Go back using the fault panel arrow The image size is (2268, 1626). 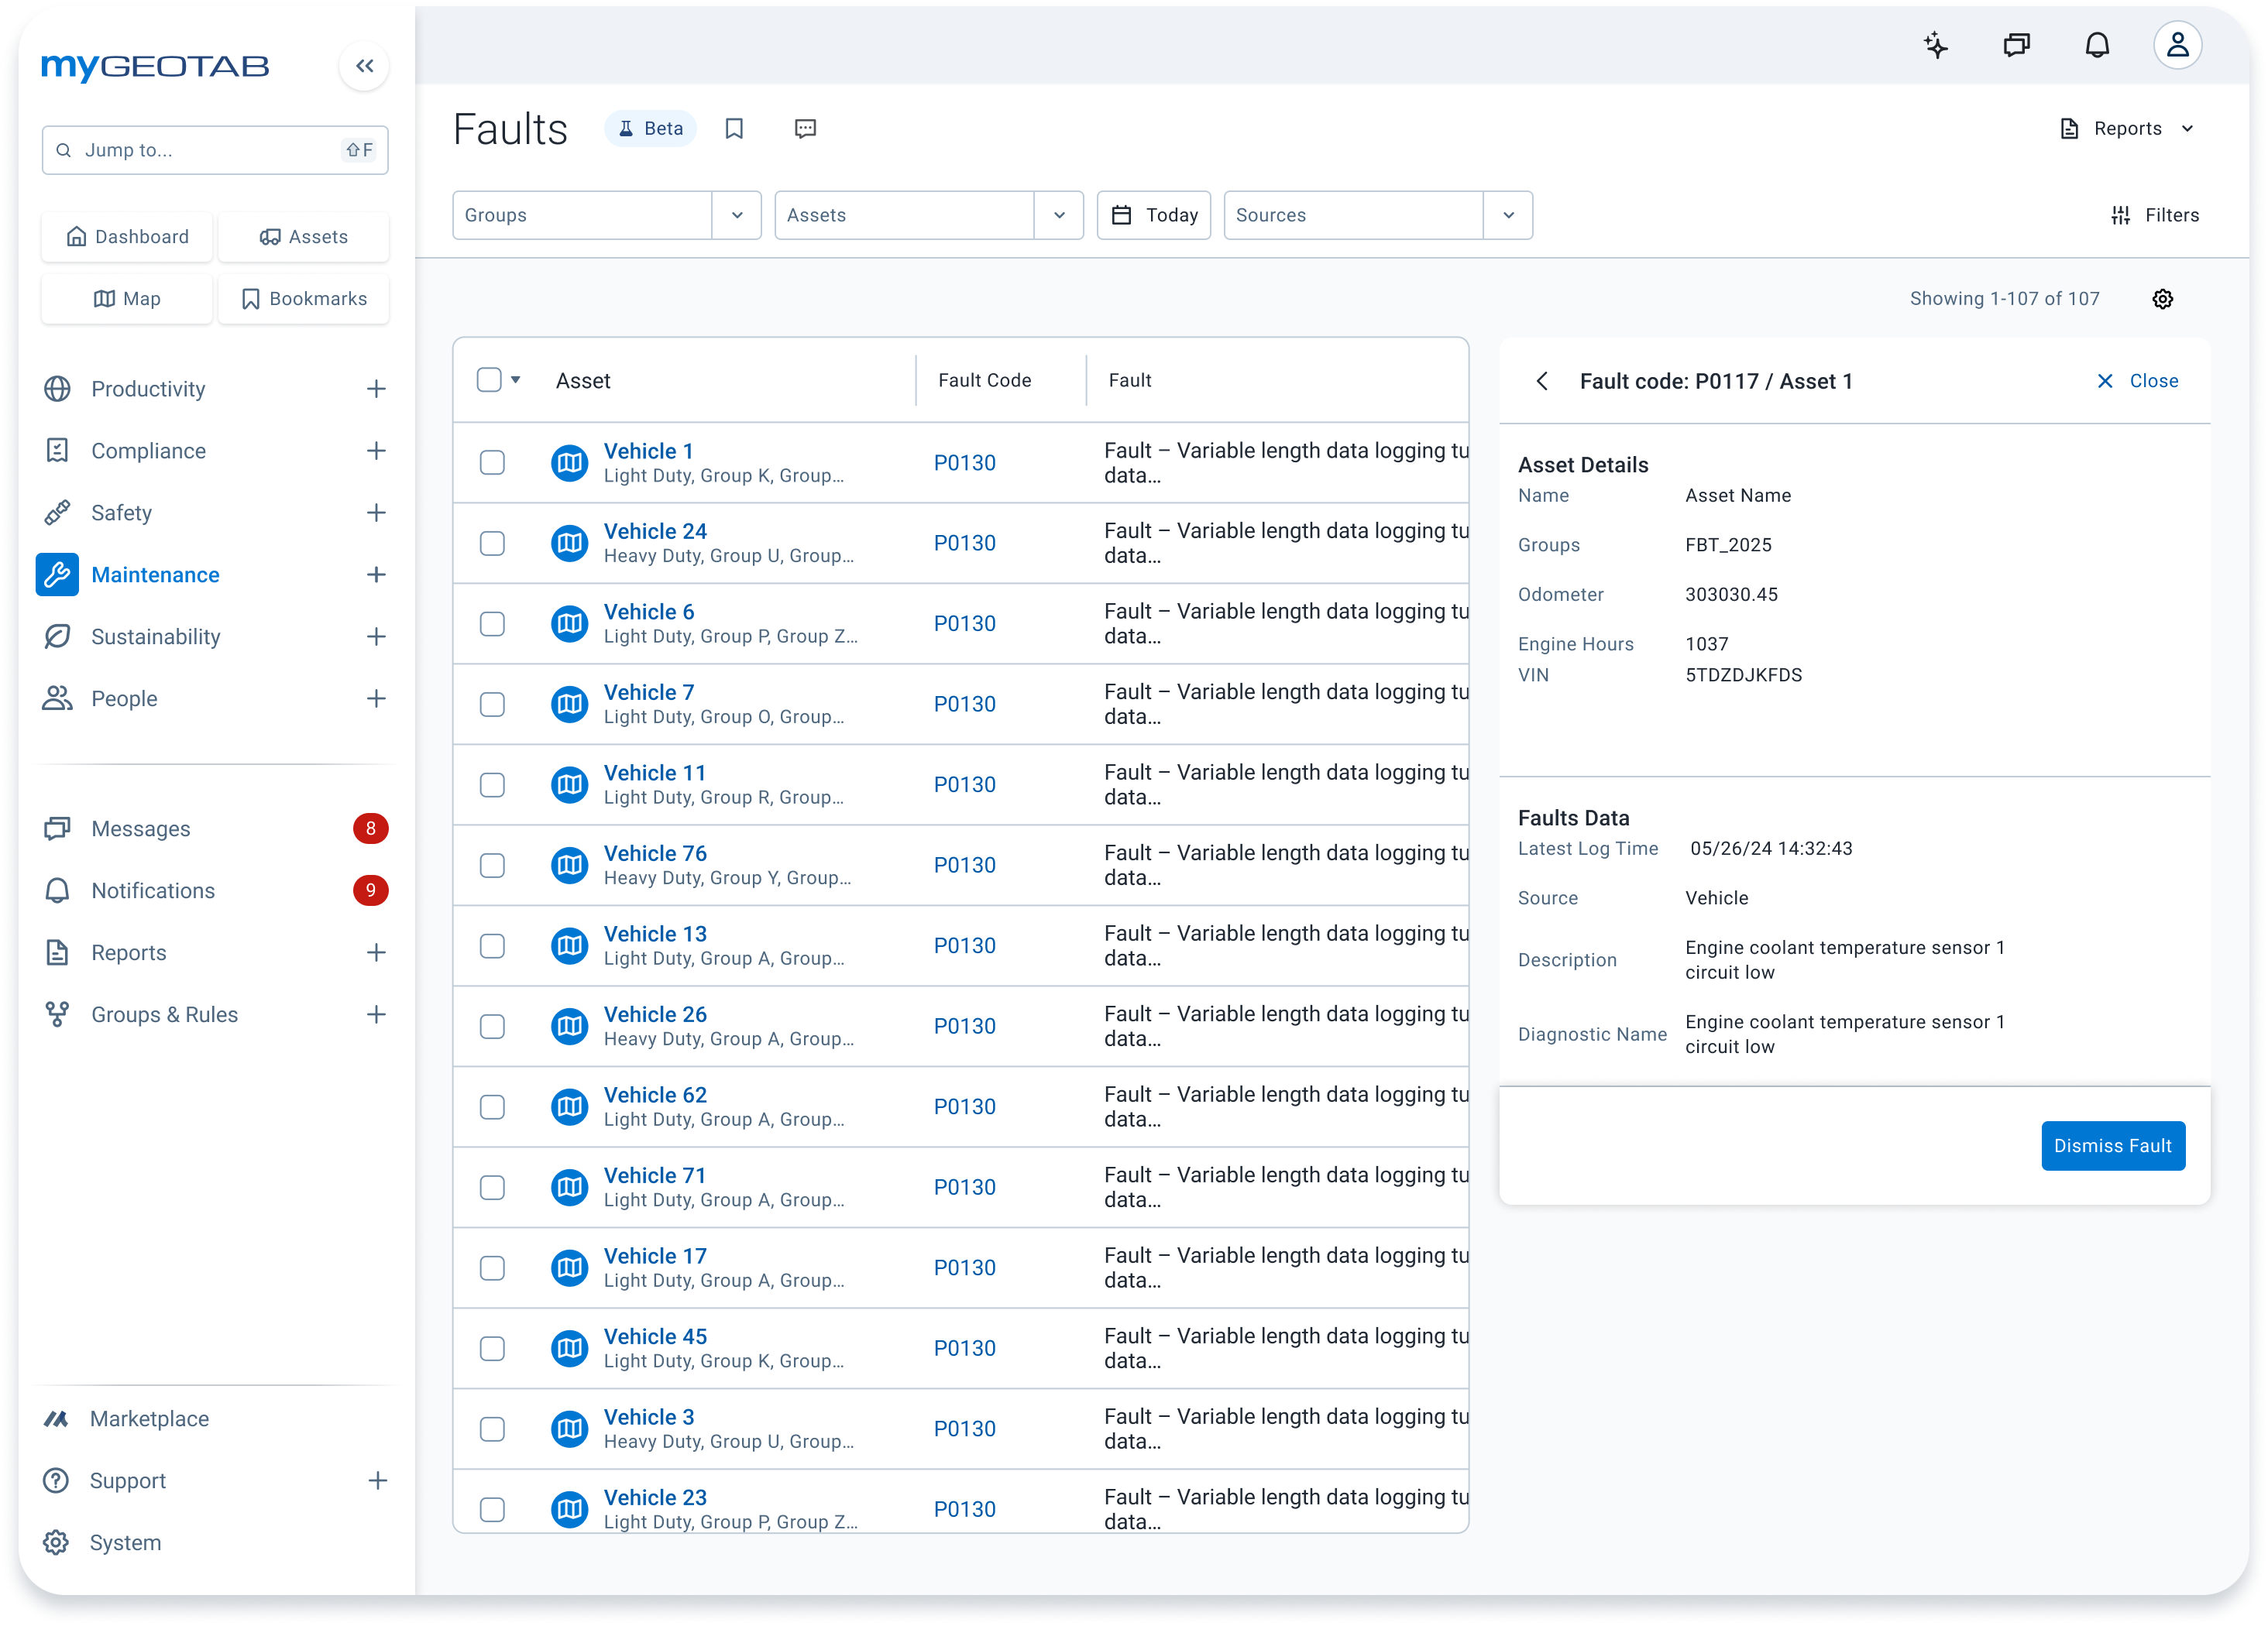[1542, 381]
